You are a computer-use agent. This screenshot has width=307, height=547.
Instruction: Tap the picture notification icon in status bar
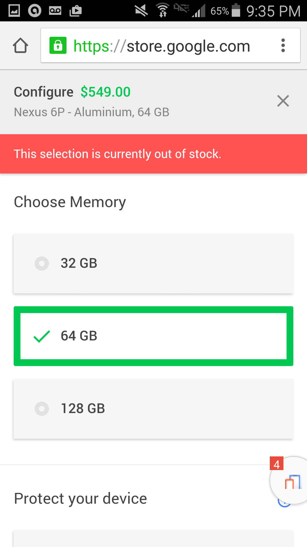pyautogui.click(x=14, y=11)
